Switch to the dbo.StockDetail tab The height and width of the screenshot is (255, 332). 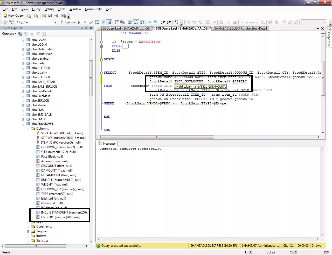click(240, 29)
